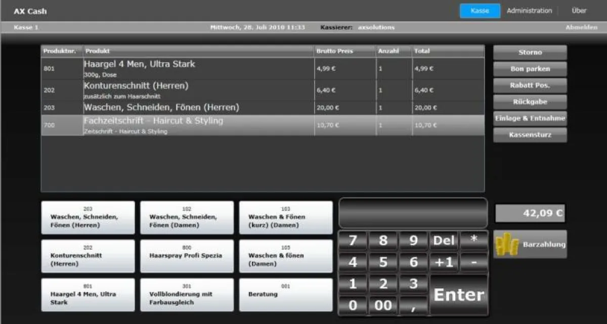Click the Abmelden logout link

coord(581,27)
